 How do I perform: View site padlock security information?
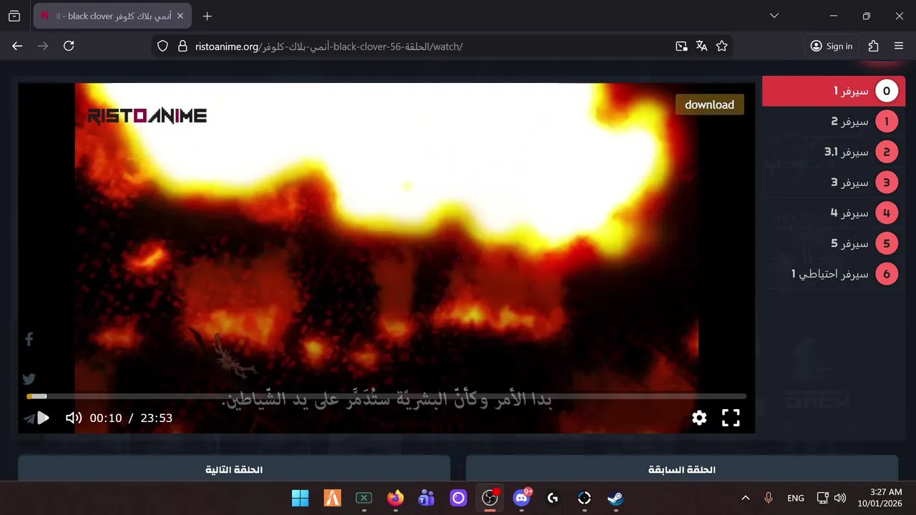[182, 46]
